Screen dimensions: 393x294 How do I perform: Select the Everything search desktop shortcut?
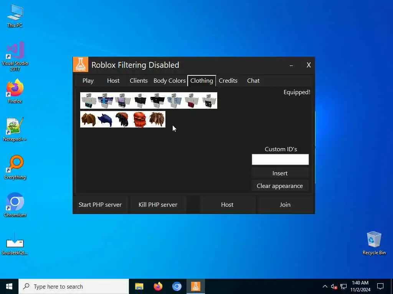[x=15, y=167]
